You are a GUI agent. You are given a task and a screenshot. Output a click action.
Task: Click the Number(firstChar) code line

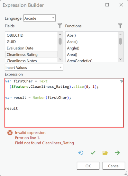click(x=38, y=98)
